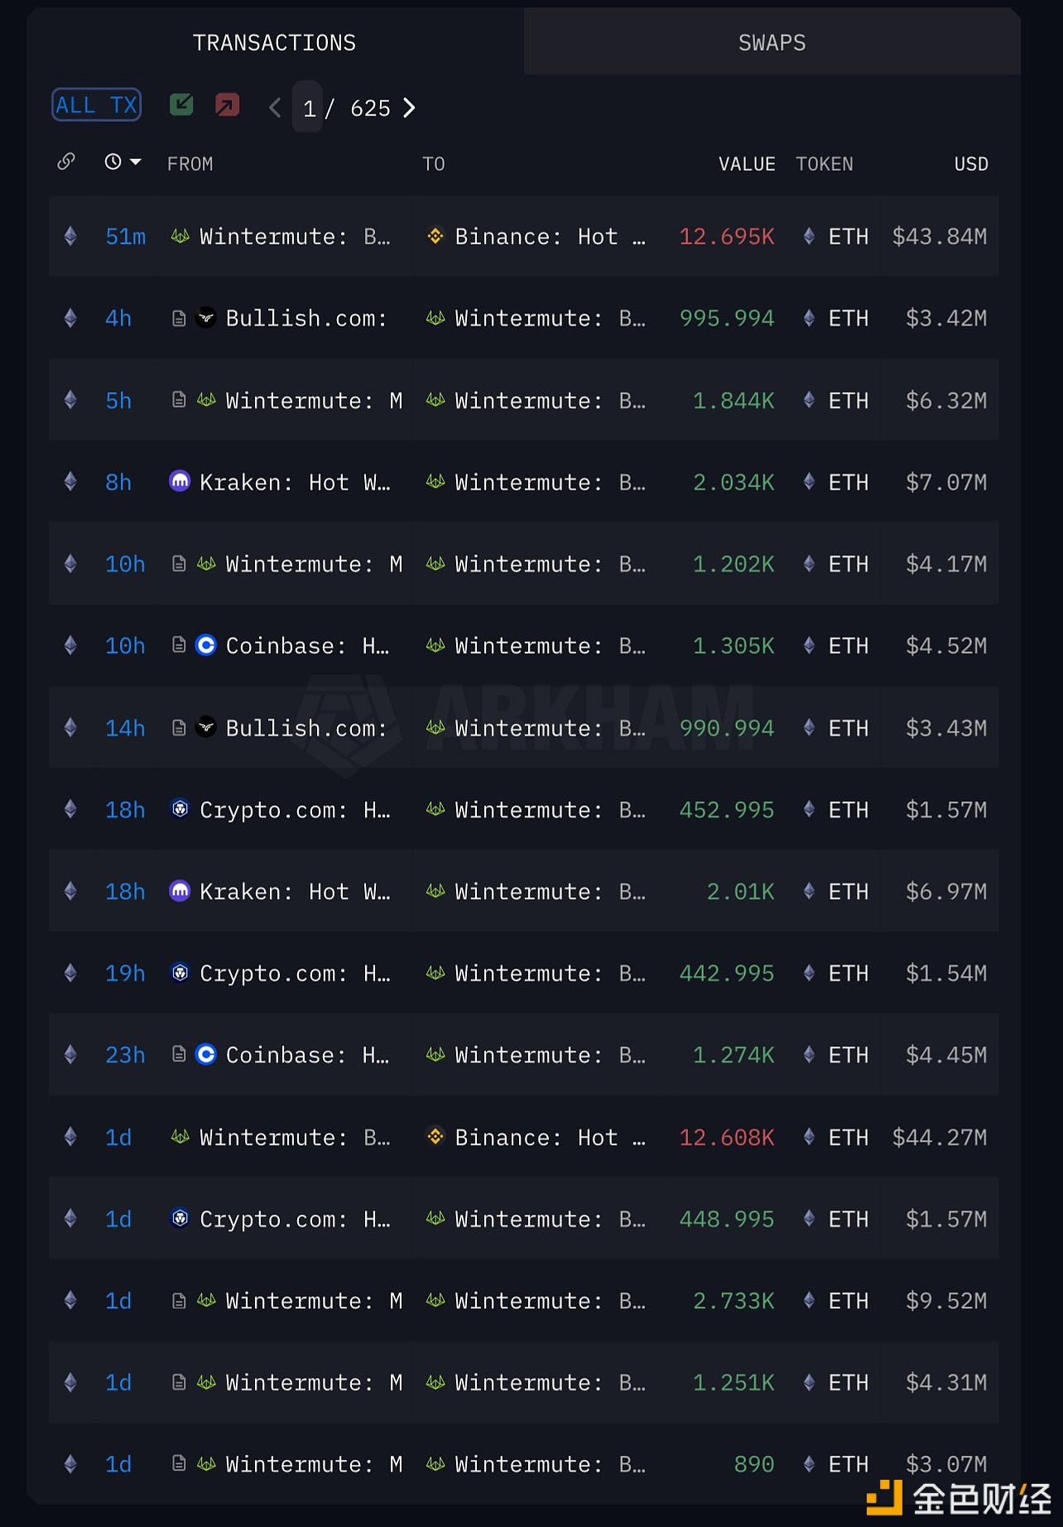Click Coinbase logo in 23h row

point(206,1054)
